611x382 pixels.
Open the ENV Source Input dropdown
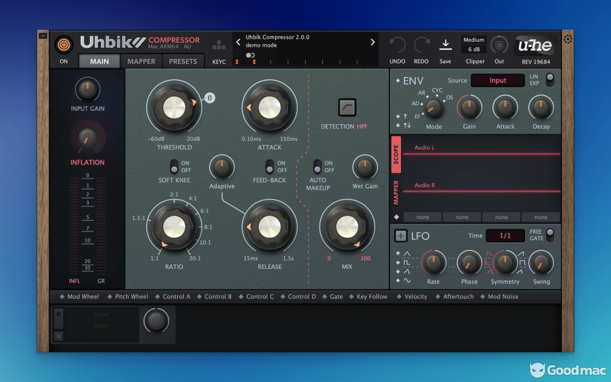[x=497, y=81]
